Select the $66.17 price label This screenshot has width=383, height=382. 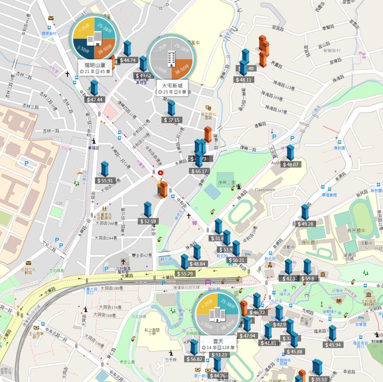click(x=199, y=171)
